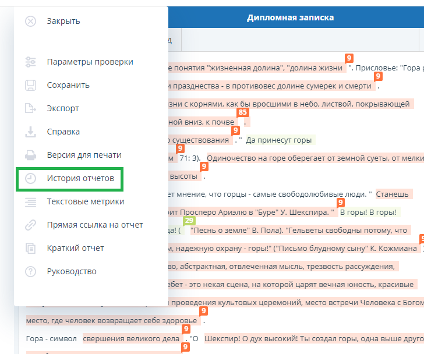Click the chain link icon

(x=31, y=225)
